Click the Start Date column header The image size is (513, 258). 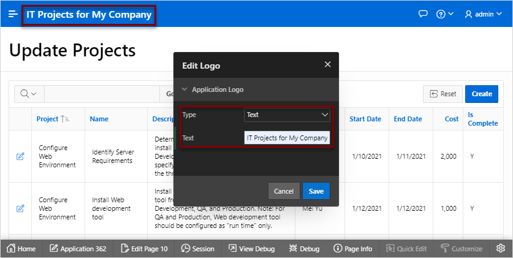(x=365, y=119)
